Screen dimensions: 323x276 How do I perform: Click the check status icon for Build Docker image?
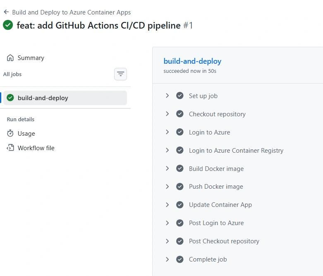coord(180,168)
